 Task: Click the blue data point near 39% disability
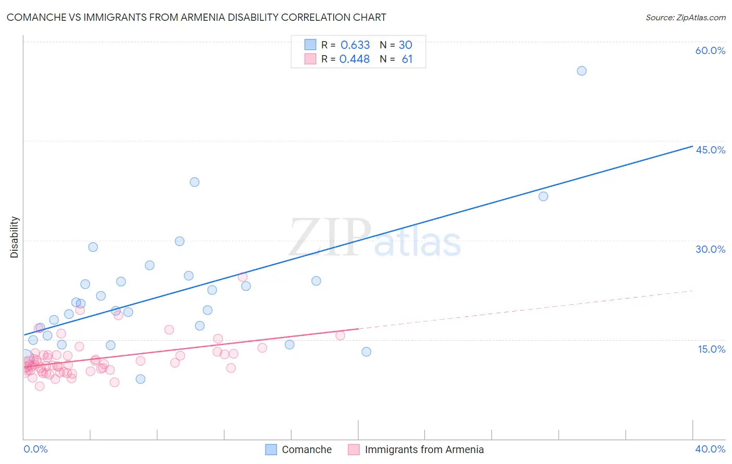194,182
